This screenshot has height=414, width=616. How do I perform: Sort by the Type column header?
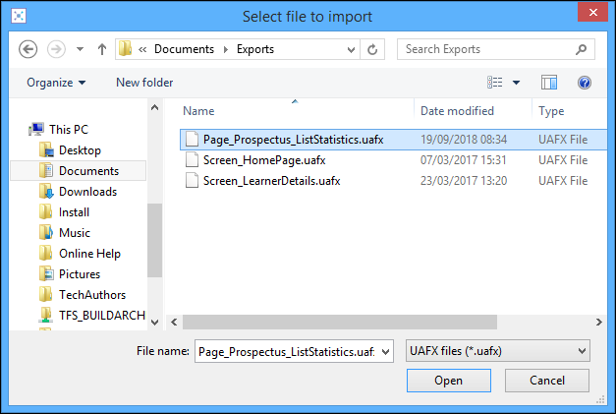click(551, 111)
